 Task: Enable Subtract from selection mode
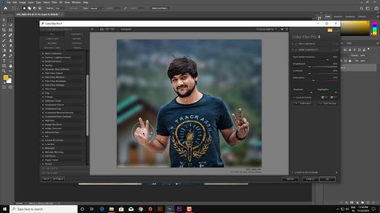tap(34, 8)
